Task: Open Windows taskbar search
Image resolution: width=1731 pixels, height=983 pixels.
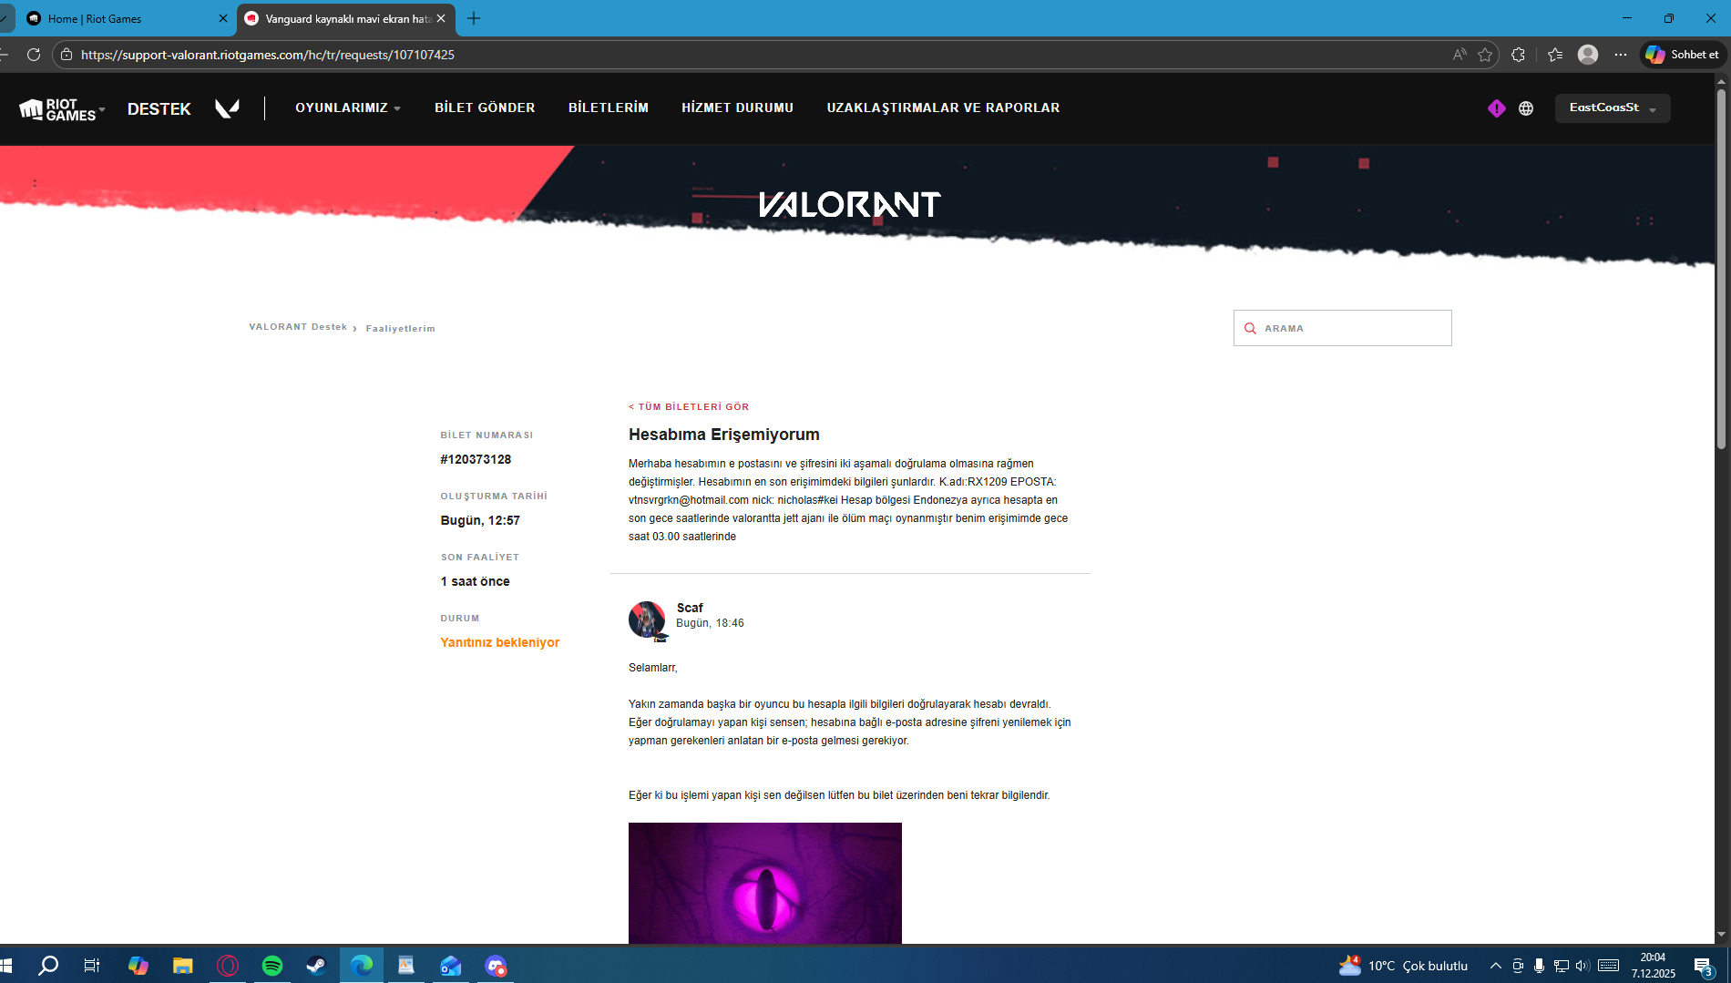Action: 48,966
